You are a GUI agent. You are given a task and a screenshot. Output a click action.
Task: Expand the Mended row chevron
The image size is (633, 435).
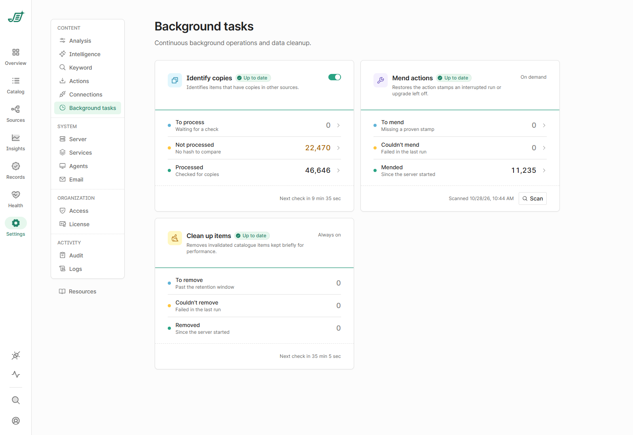point(544,170)
